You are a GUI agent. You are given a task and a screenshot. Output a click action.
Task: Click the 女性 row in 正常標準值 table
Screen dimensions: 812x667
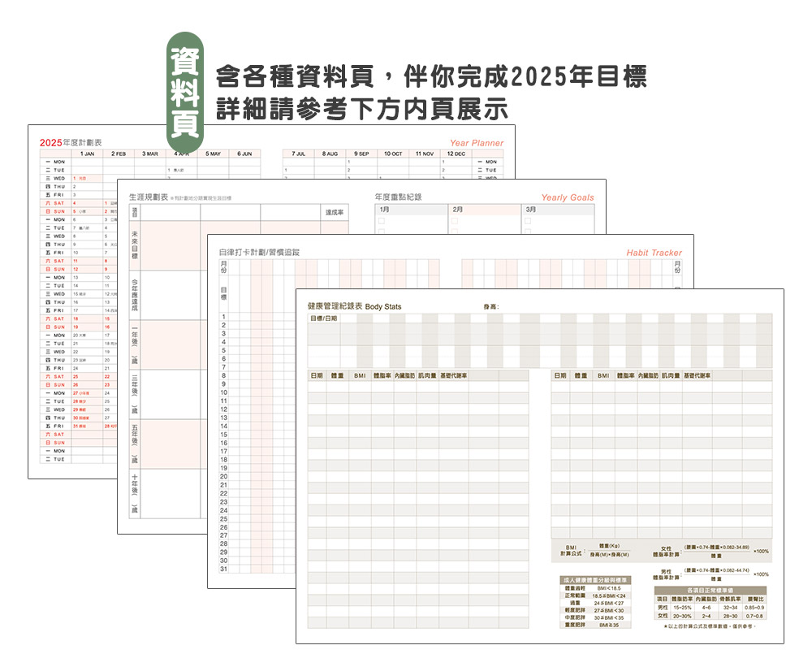pos(710,616)
